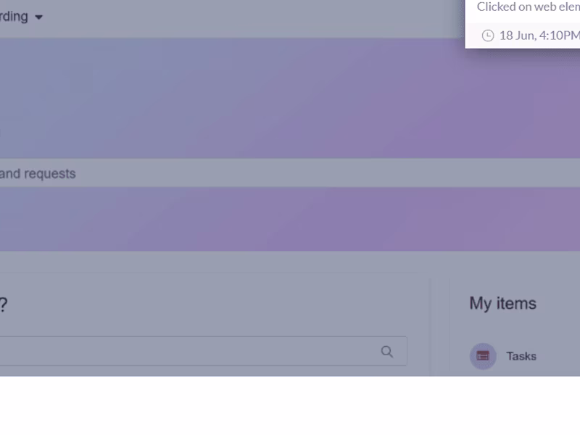This screenshot has width=580, height=435.
Task: Open the 'Clicked on web elem' notification message
Action: click(x=529, y=7)
